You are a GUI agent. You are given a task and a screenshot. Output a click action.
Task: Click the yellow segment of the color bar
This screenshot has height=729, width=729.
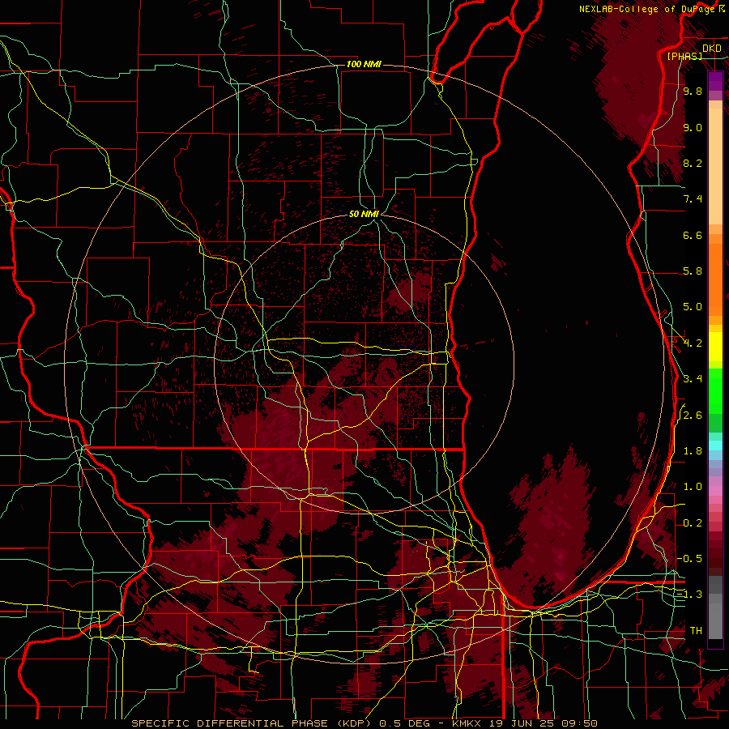(x=715, y=347)
